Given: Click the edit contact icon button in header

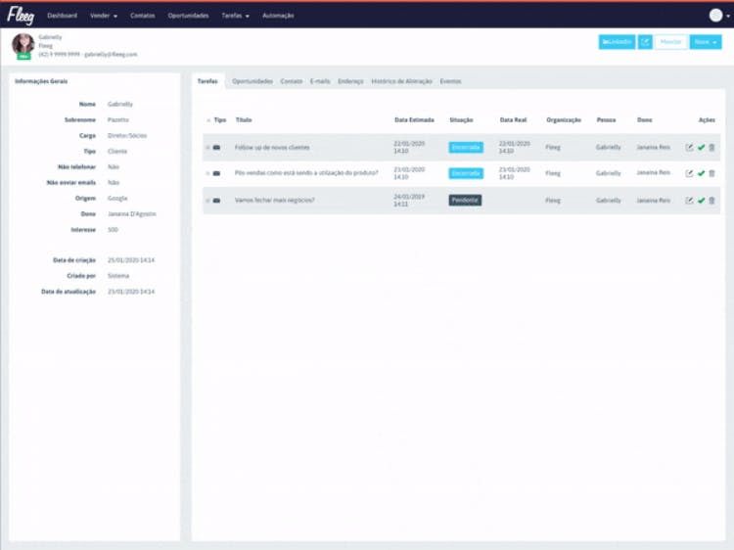Looking at the screenshot, I should pos(645,42).
